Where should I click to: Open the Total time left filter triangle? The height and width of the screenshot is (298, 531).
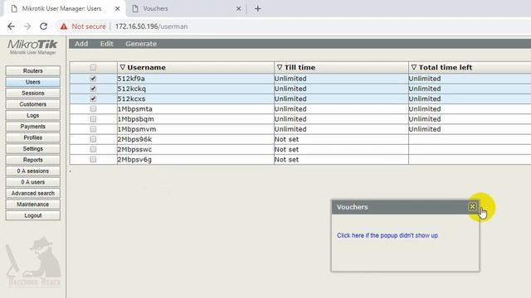tap(413, 68)
